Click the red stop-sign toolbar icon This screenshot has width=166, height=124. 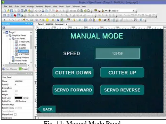pyautogui.click(x=15, y=15)
